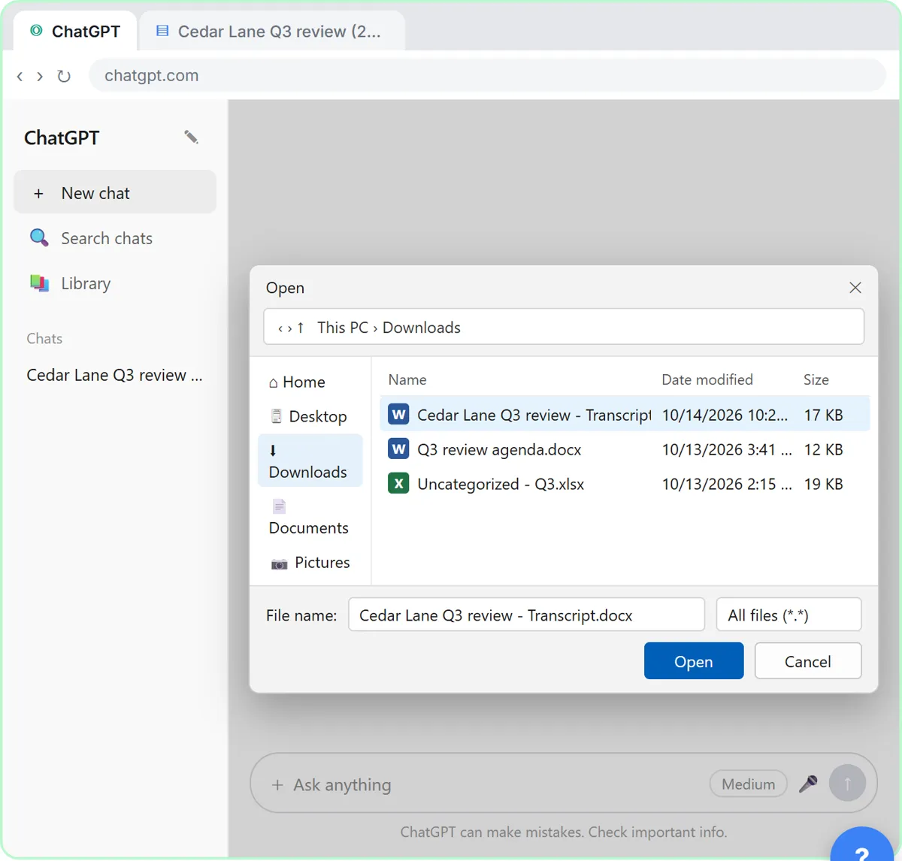This screenshot has width=902, height=861.
Task: Click the plus attach icon in the prompt box
Action: point(277,785)
